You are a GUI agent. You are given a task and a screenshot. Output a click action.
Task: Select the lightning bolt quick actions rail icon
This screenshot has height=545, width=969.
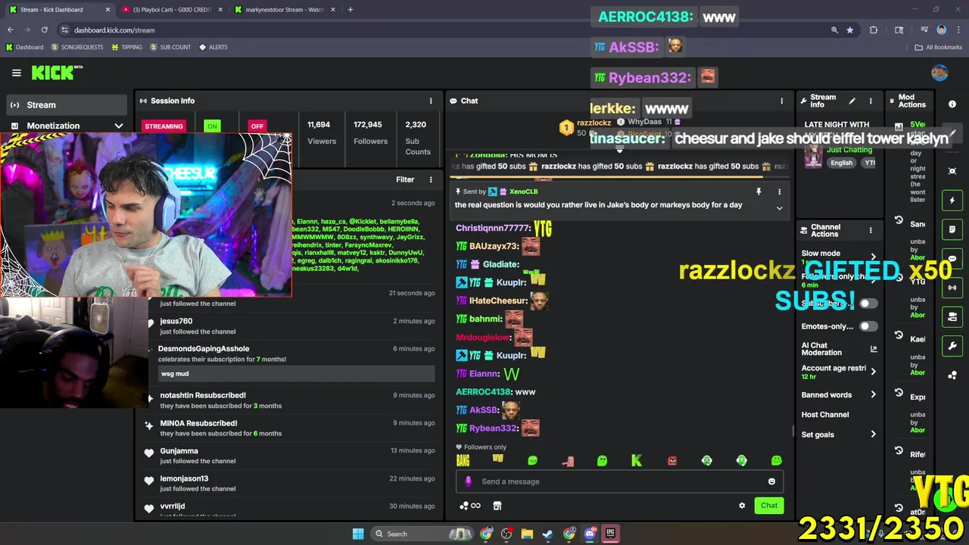pos(952,201)
